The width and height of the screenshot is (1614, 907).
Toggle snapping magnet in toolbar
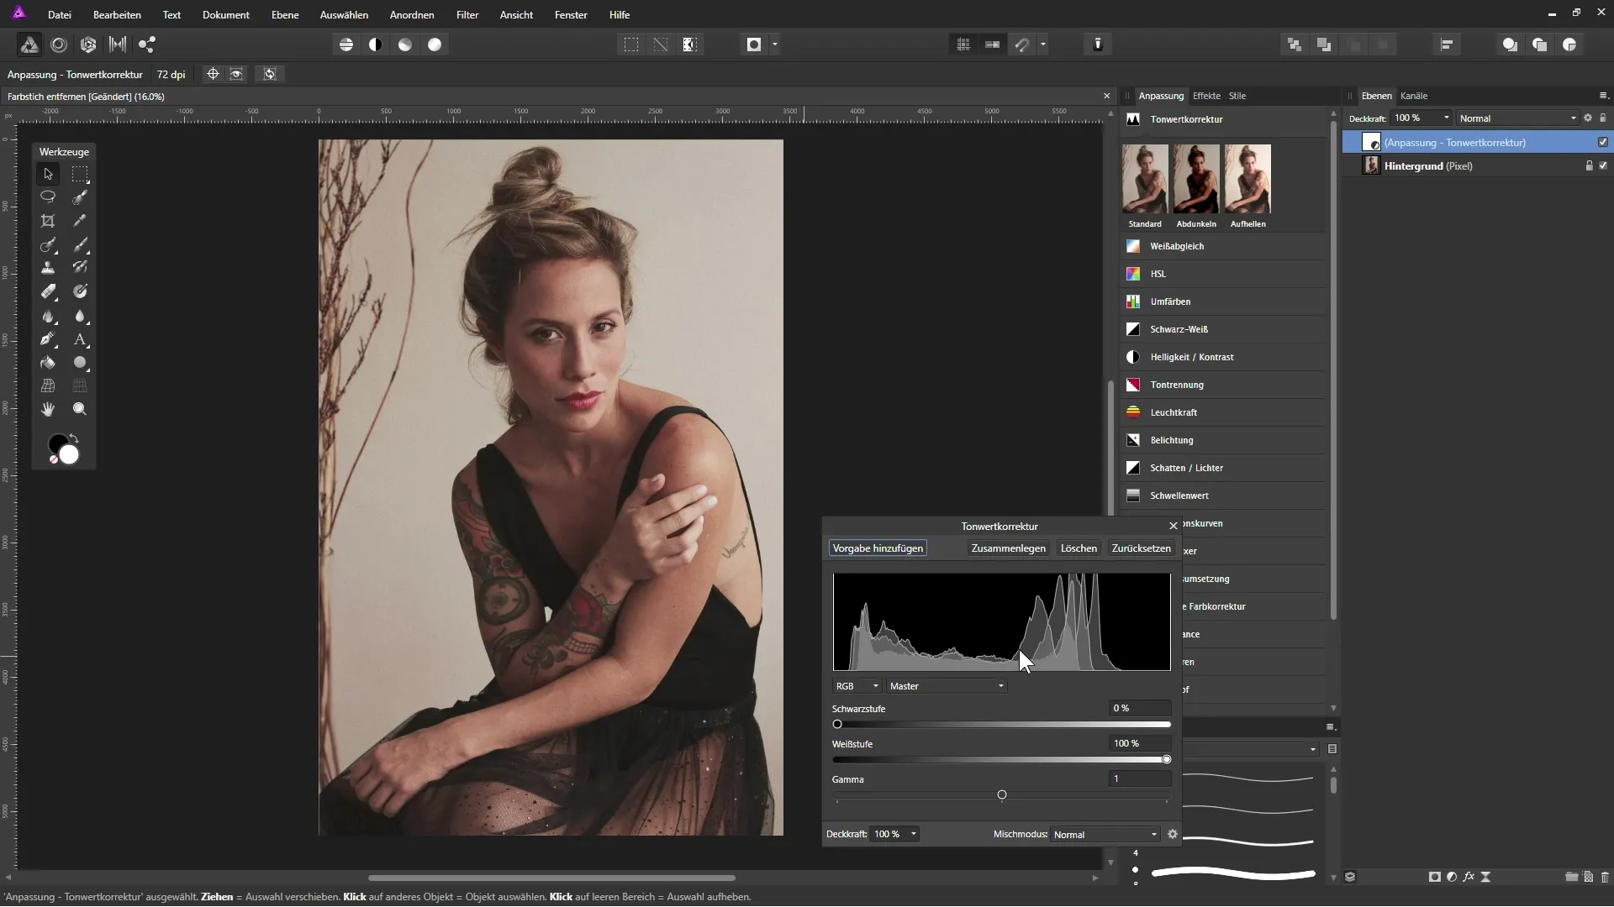[x=1022, y=45]
